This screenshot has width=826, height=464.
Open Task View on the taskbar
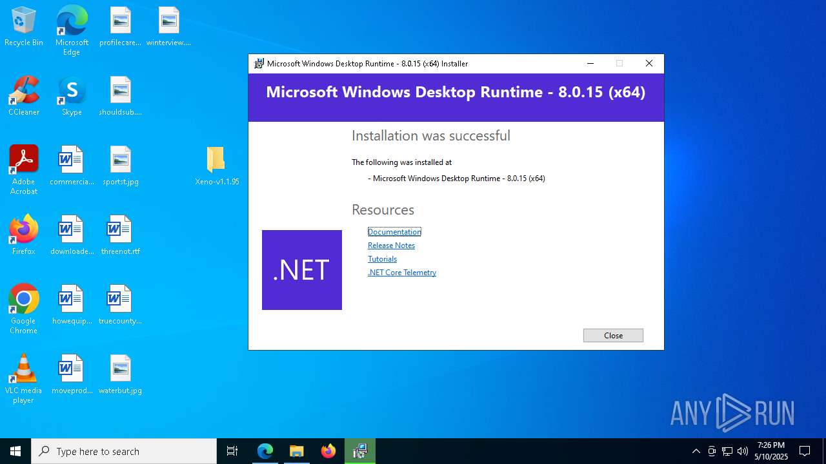click(x=232, y=451)
